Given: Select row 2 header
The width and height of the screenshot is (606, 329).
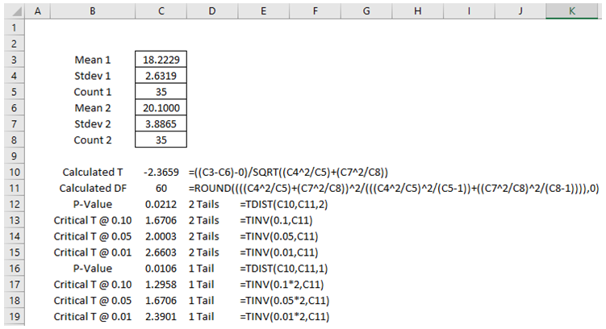Looking at the screenshot, I should point(15,44).
